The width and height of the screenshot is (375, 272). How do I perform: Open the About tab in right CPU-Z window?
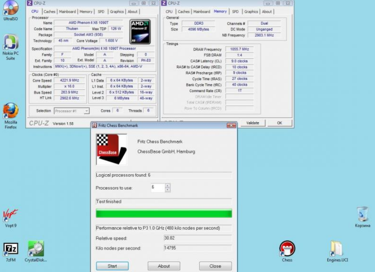click(266, 12)
